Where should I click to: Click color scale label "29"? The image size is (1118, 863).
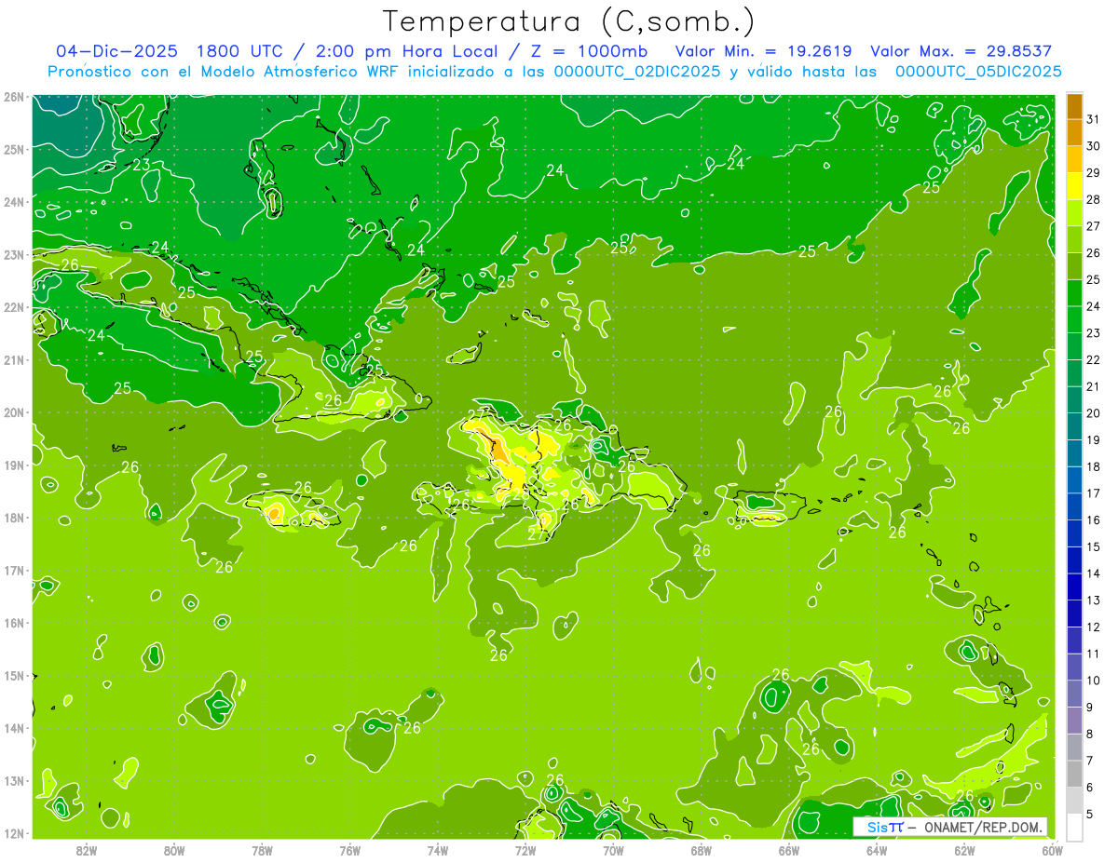click(1094, 173)
